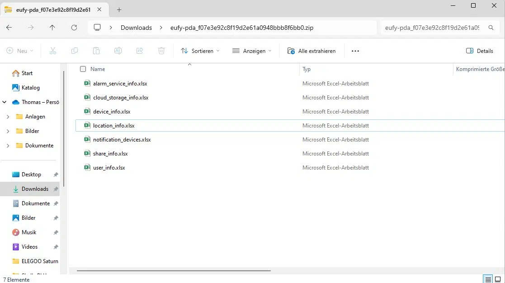Select cloud_storage_info.xlsx file name
This screenshot has height=283, width=505.
[x=121, y=98]
